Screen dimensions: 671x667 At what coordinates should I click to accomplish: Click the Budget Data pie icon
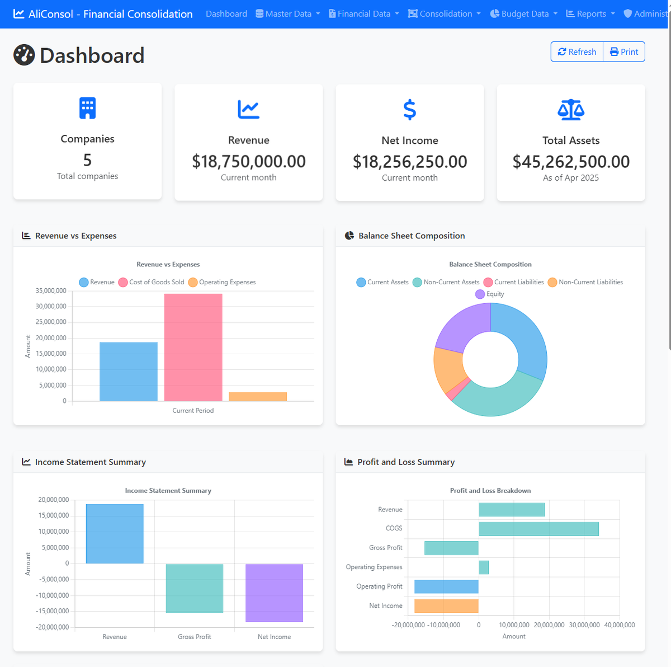click(495, 13)
